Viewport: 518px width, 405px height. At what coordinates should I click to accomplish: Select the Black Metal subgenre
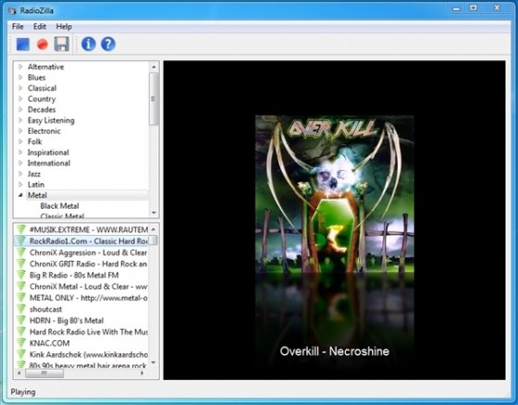pyautogui.click(x=60, y=206)
